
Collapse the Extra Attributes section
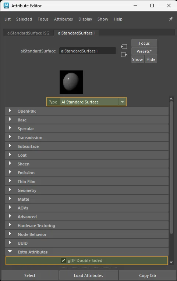click(86, 252)
